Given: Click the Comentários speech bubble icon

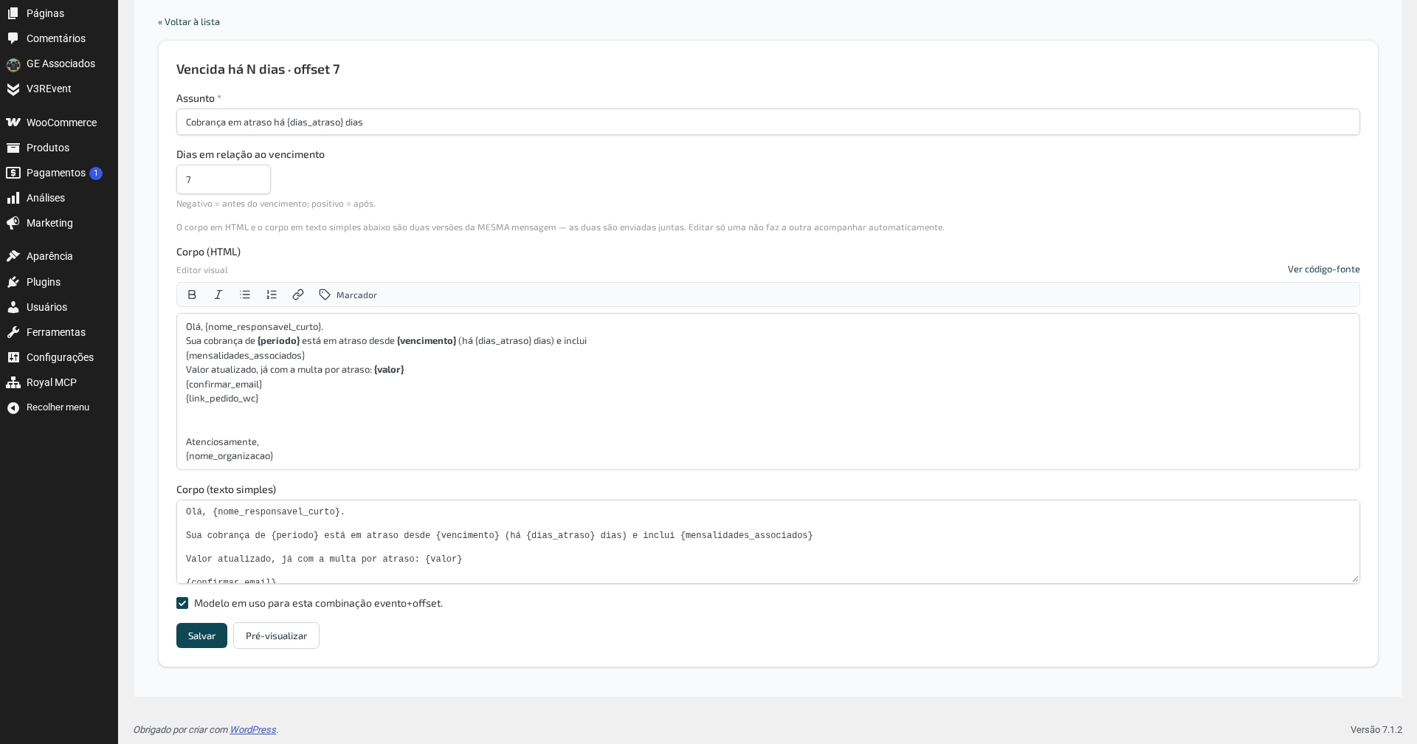Looking at the screenshot, I should coord(13,38).
